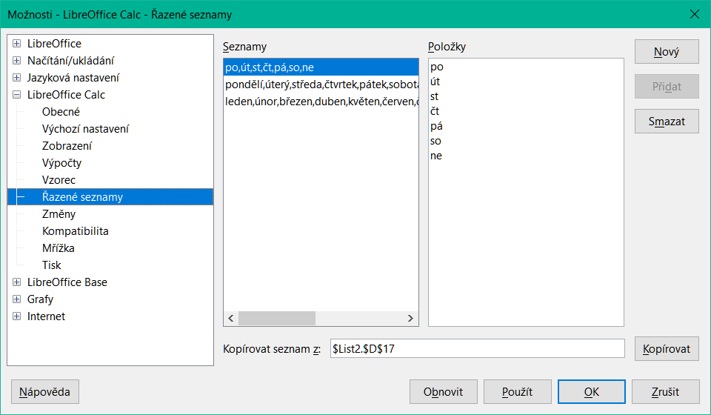Image resolution: width=711 pixels, height=415 pixels.
Task: Open help with Nápověda button
Action: [45, 392]
